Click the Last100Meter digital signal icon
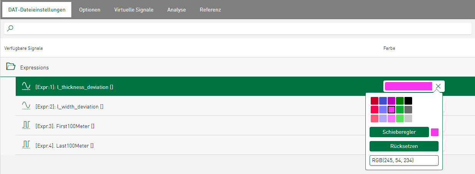Screen dimensions: 475x174 click(x=26, y=145)
